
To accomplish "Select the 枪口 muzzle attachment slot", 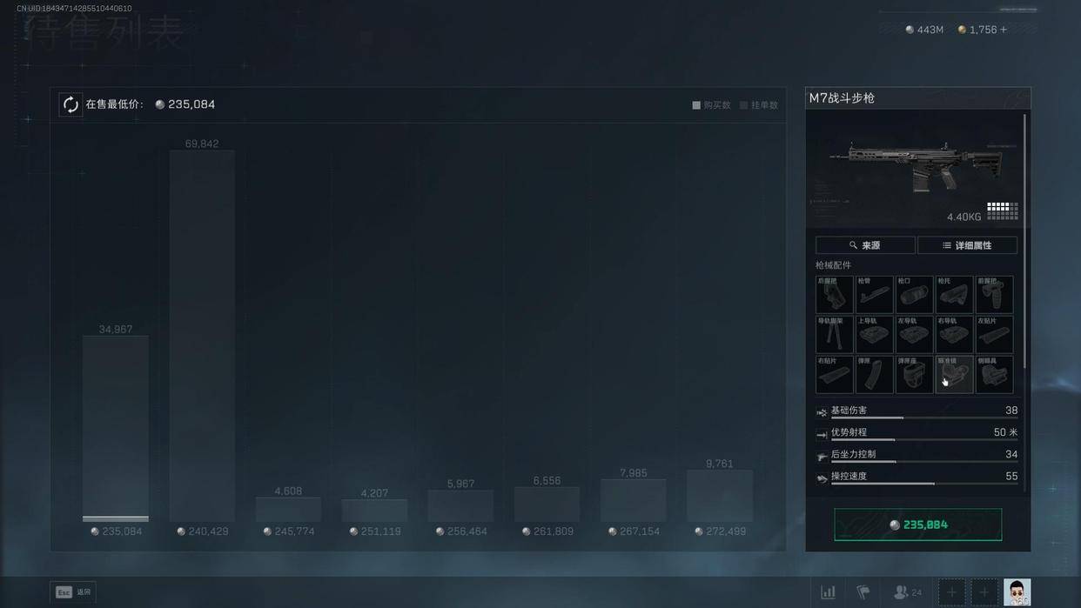I will point(914,295).
